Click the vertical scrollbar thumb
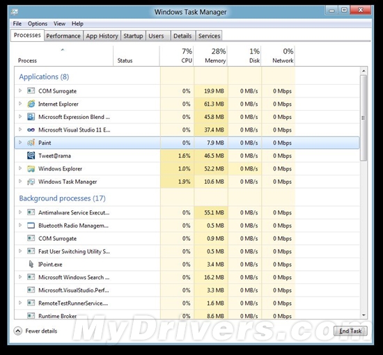383x355 pixels. pos(364,118)
